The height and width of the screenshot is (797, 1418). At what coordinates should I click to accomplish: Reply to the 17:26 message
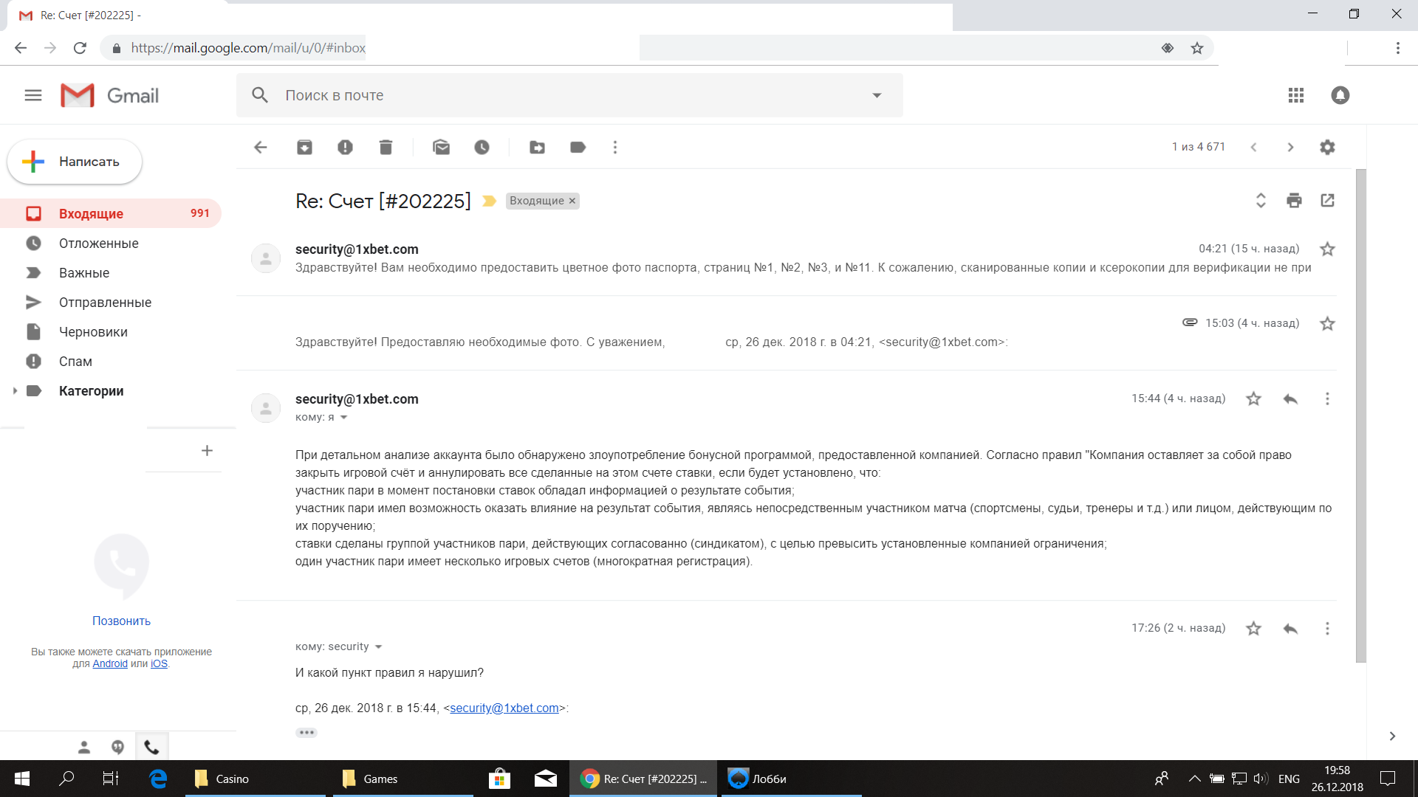(x=1290, y=628)
